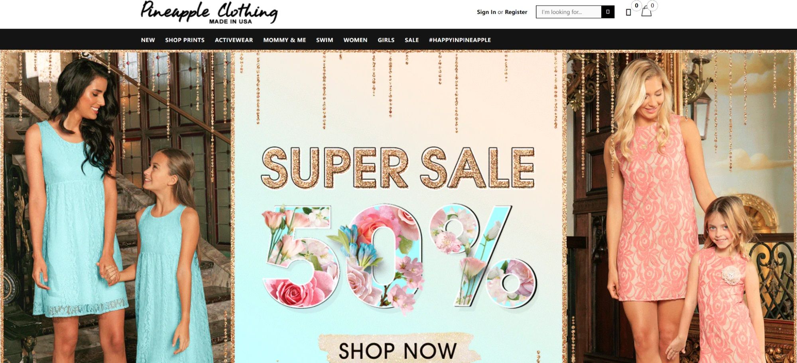Open the Register link

(x=516, y=12)
